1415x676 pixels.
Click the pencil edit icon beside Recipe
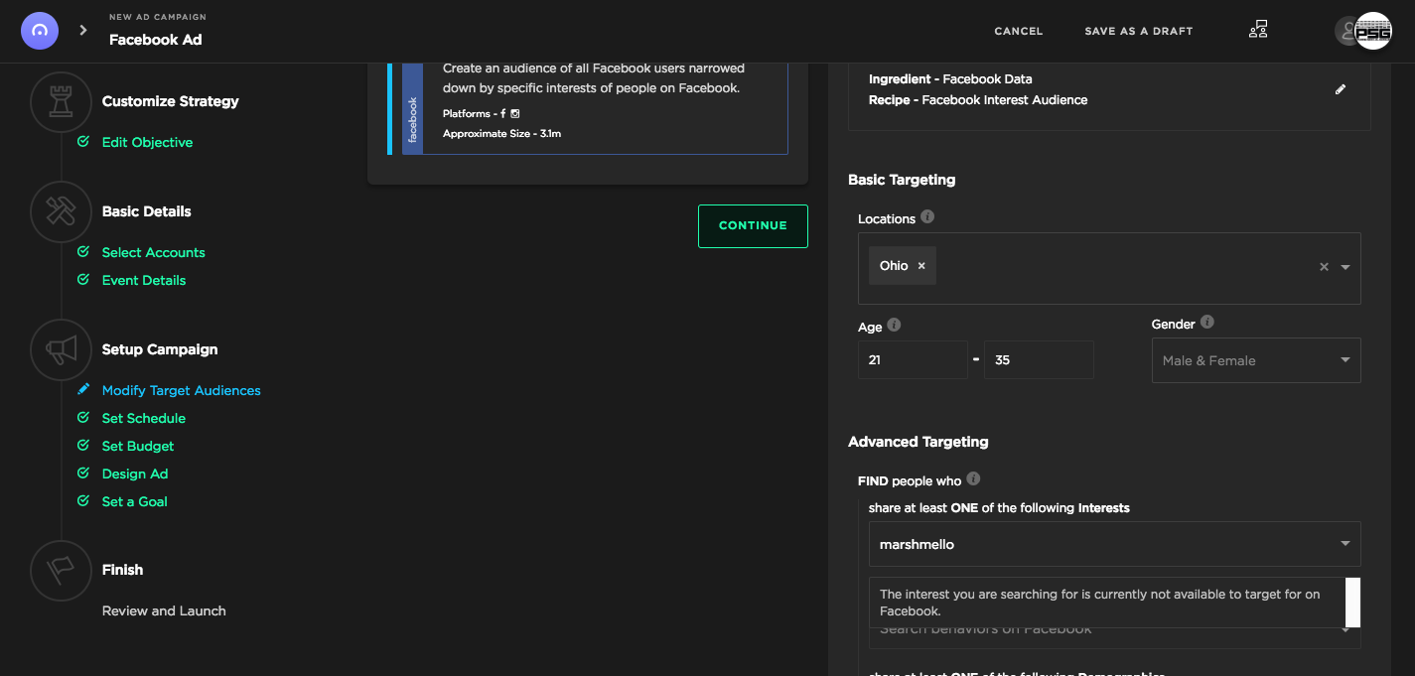pyautogui.click(x=1341, y=89)
